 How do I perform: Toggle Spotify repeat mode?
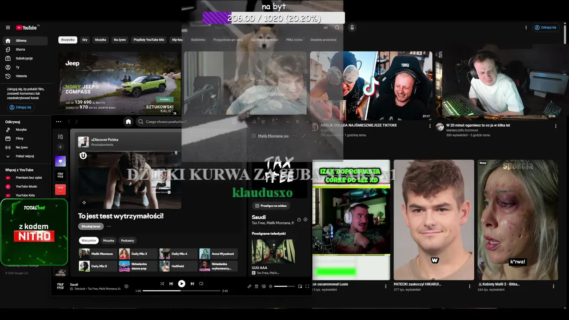[x=201, y=284]
